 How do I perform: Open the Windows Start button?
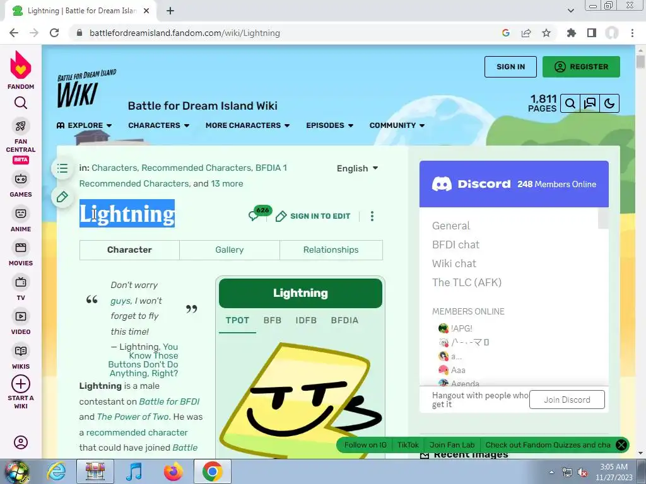click(16, 471)
